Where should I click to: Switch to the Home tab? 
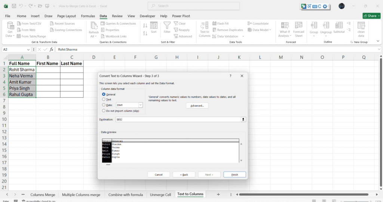21,16
